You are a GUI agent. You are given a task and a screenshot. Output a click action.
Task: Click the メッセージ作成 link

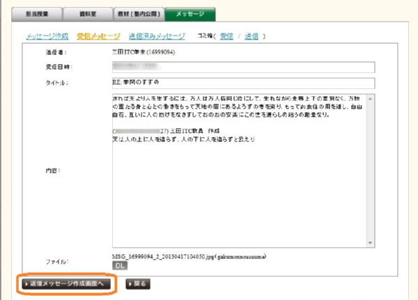coord(48,35)
